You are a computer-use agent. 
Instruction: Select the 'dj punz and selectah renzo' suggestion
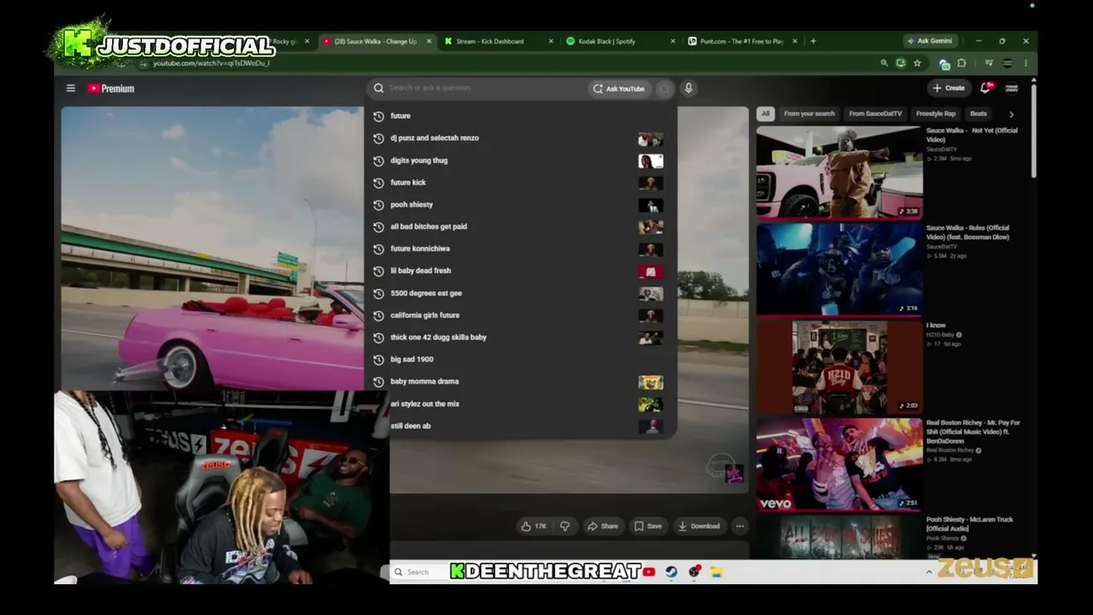coord(520,138)
